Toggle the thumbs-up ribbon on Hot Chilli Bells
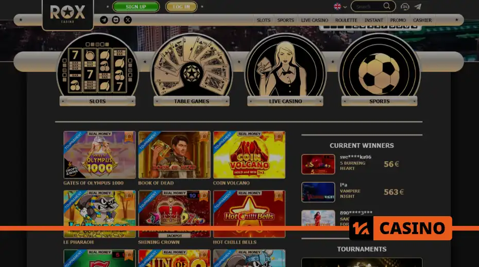Screen dimensions: 479x267 point(278,196)
